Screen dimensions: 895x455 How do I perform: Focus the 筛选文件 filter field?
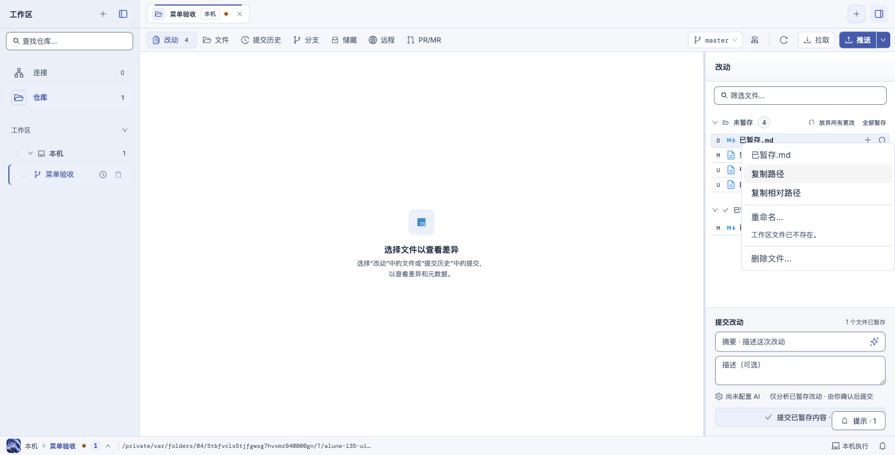pos(800,95)
